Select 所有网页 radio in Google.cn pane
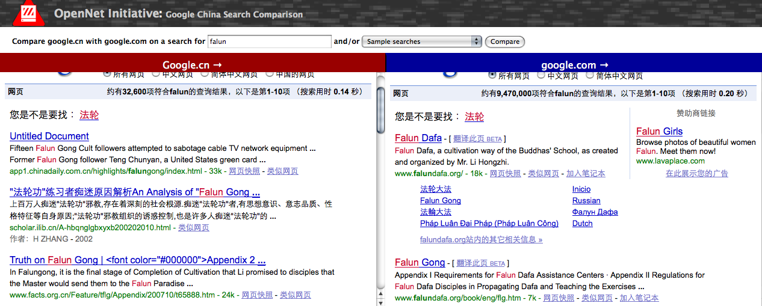This screenshot has width=762, height=306. point(107,74)
